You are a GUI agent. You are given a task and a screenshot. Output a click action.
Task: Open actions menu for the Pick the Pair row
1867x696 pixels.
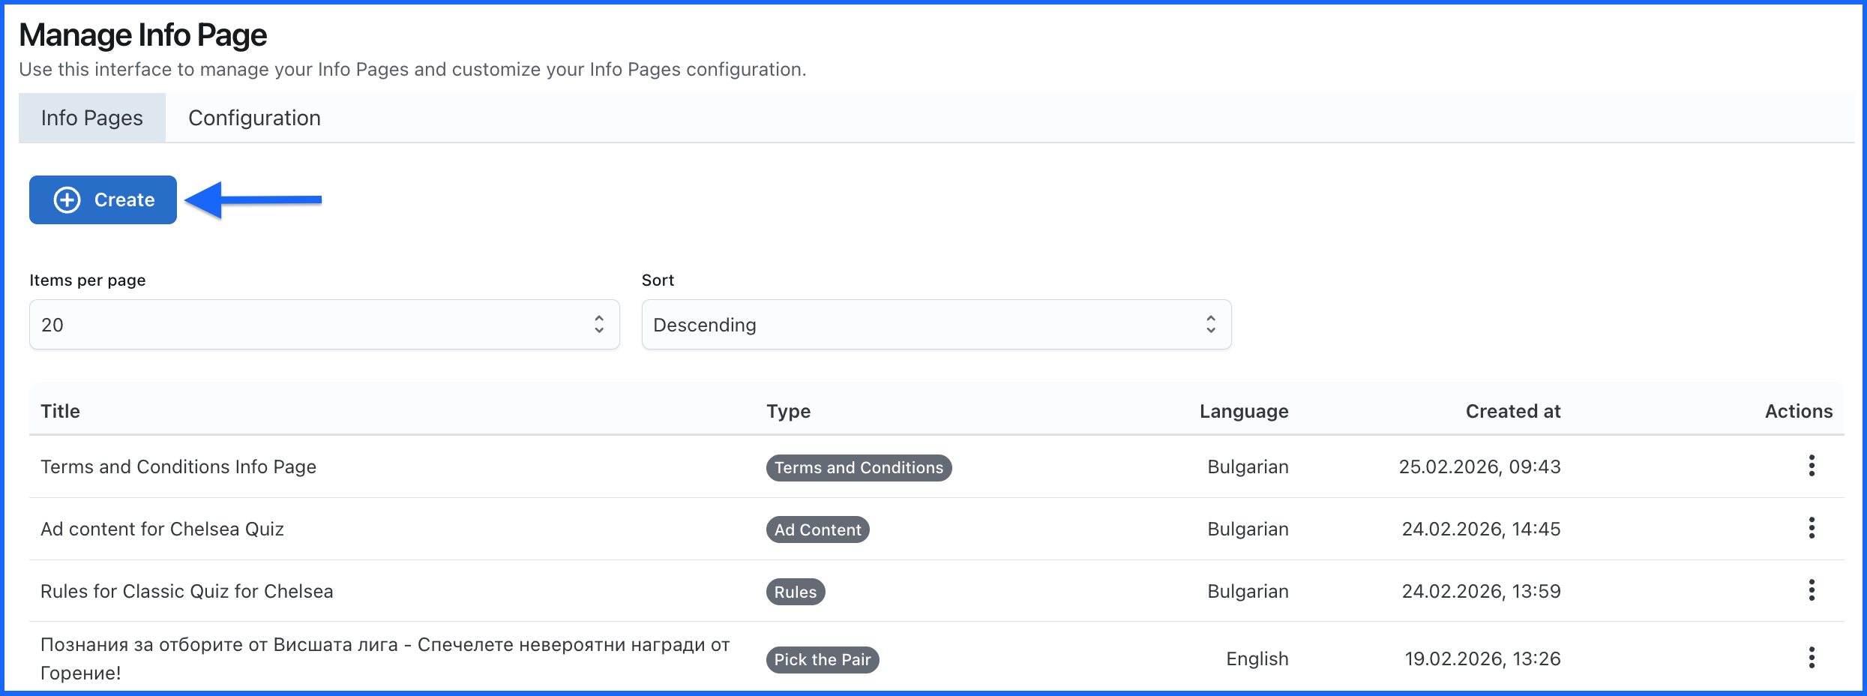coord(1811,658)
